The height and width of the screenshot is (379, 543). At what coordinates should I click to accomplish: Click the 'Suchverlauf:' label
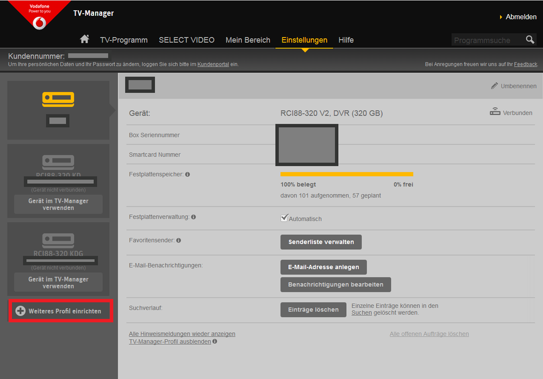pyautogui.click(x=146, y=308)
